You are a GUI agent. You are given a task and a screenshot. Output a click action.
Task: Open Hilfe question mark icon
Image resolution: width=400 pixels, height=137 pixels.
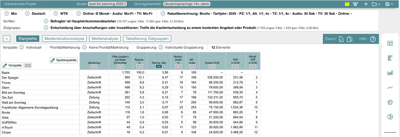click(373, 39)
